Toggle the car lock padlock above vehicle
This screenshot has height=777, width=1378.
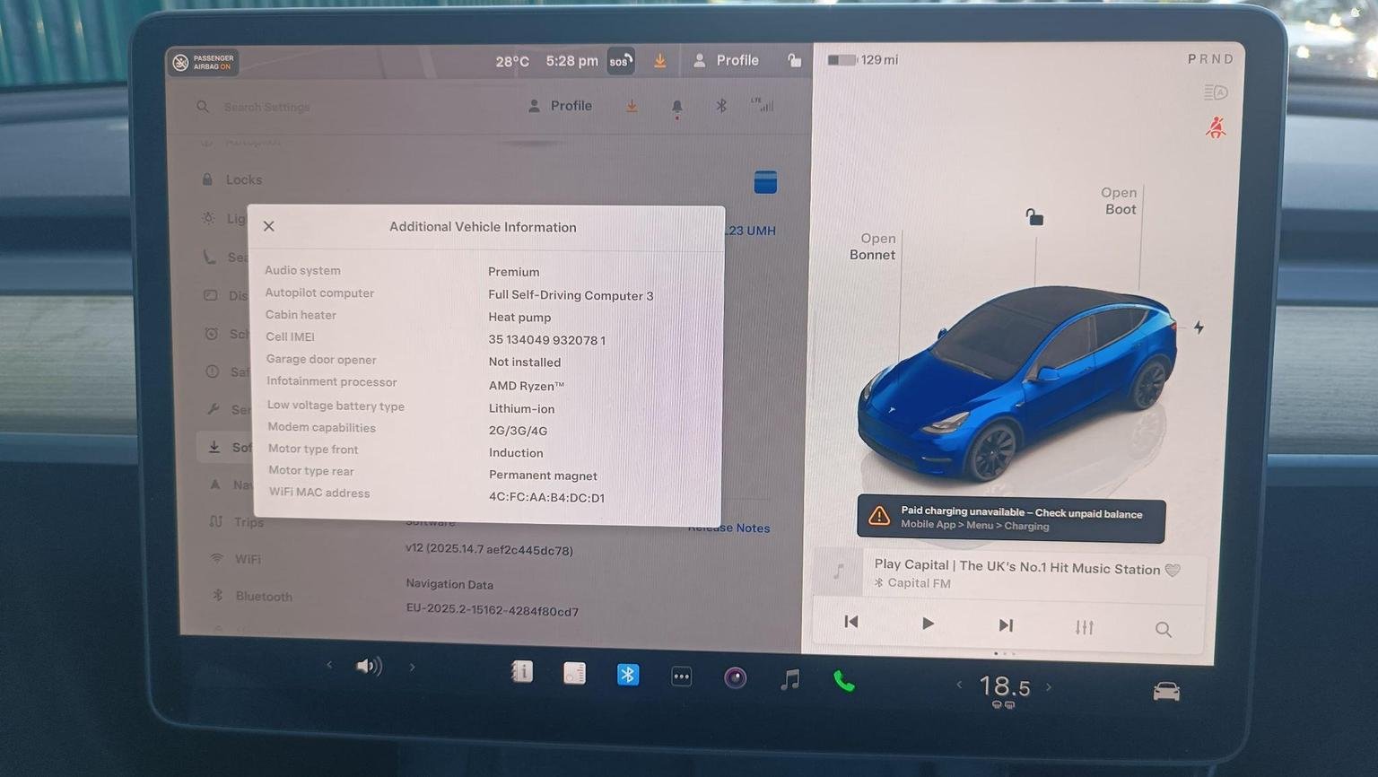click(x=1034, y=217)
